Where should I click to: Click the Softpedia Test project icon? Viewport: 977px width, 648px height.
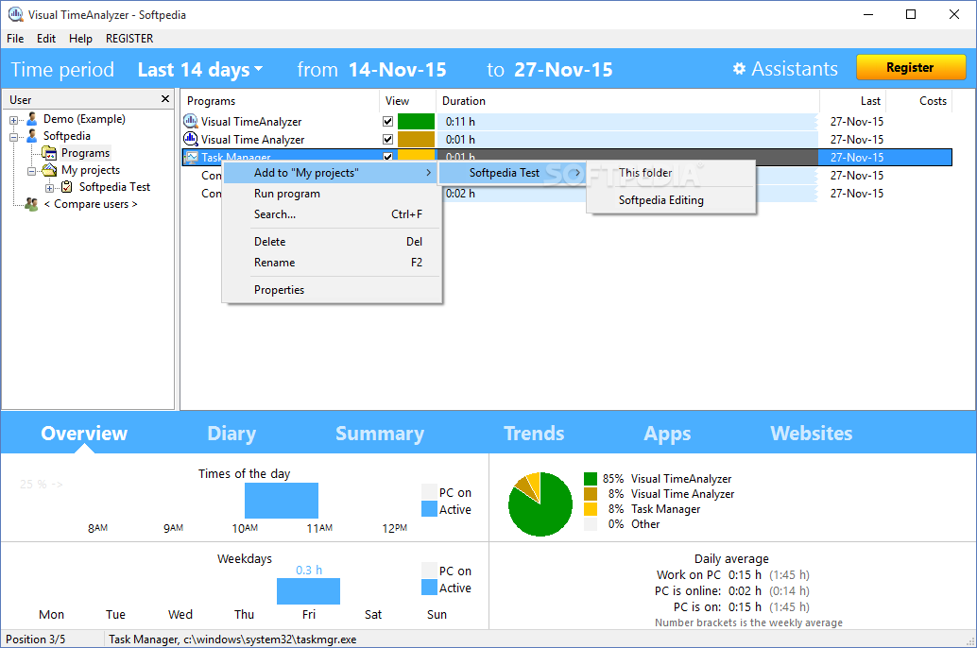click(67, 187)
